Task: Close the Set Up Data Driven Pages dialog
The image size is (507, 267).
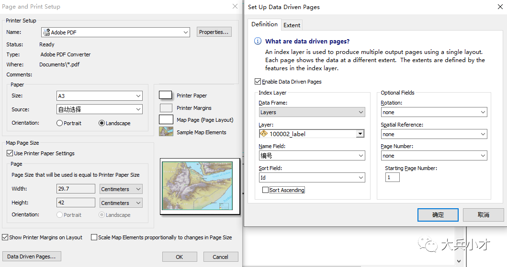Action: click(500, 7)
